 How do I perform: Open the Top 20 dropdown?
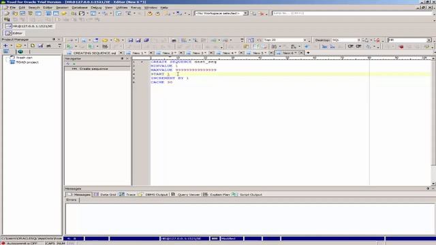pyautogui.click(x=305, y=40)
